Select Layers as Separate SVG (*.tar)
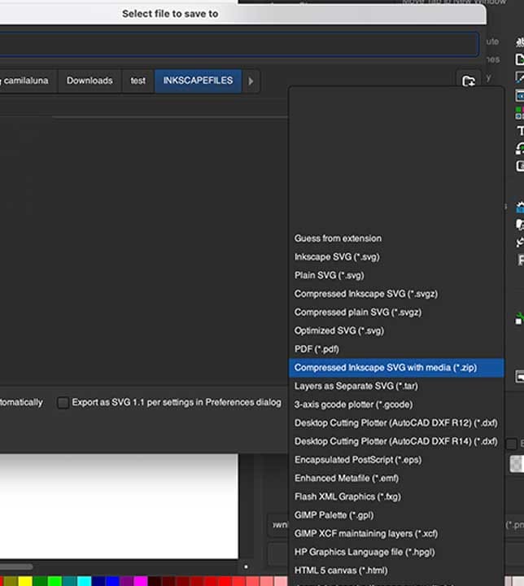 tap(396, 386)
